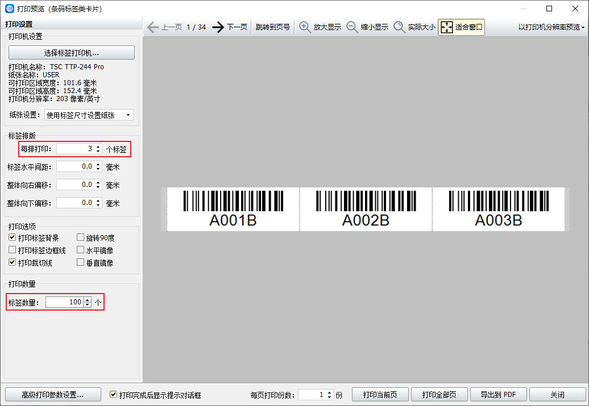Click the 1 / 34 page indicator
Image resolution: width=589 pixels, height=406 pixels.
point(196,27)
